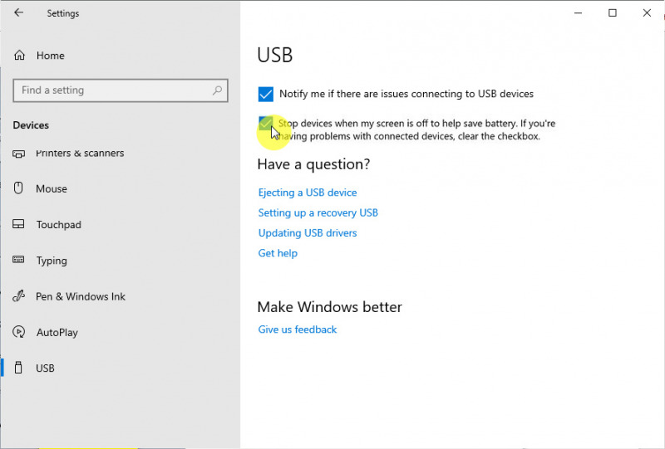Open AutoPlay settings page
665x449 pixels.
[57, 333]
